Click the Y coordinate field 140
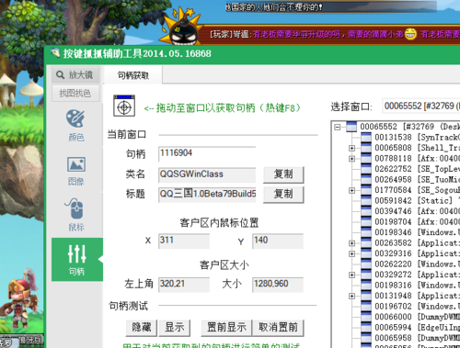This screenshot has height=348, width=460. [x=278, y=241]
